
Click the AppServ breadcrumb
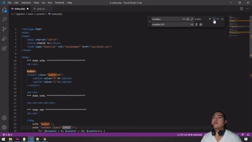20,14
